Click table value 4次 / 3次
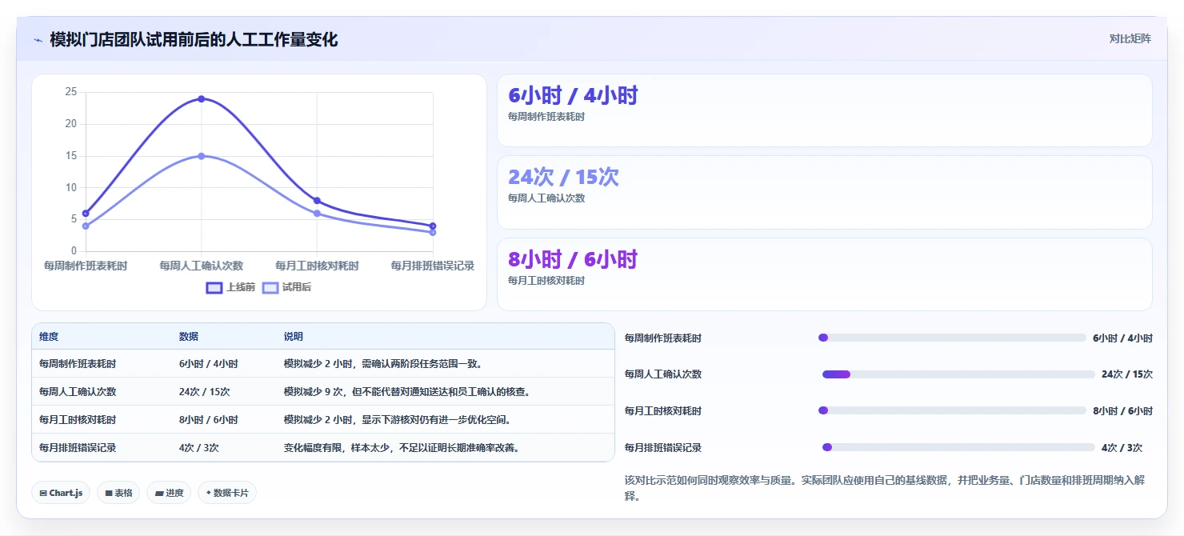Viewport: 1184px width, 536px height. (x=199, y=448)
